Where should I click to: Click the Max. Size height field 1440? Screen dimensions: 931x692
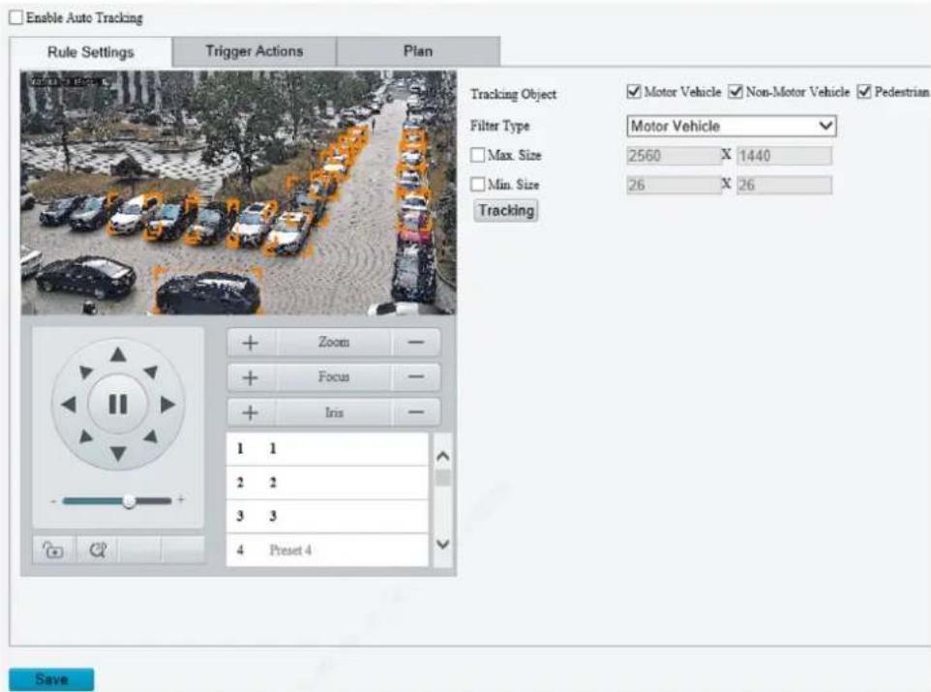[x=784, y=156]
